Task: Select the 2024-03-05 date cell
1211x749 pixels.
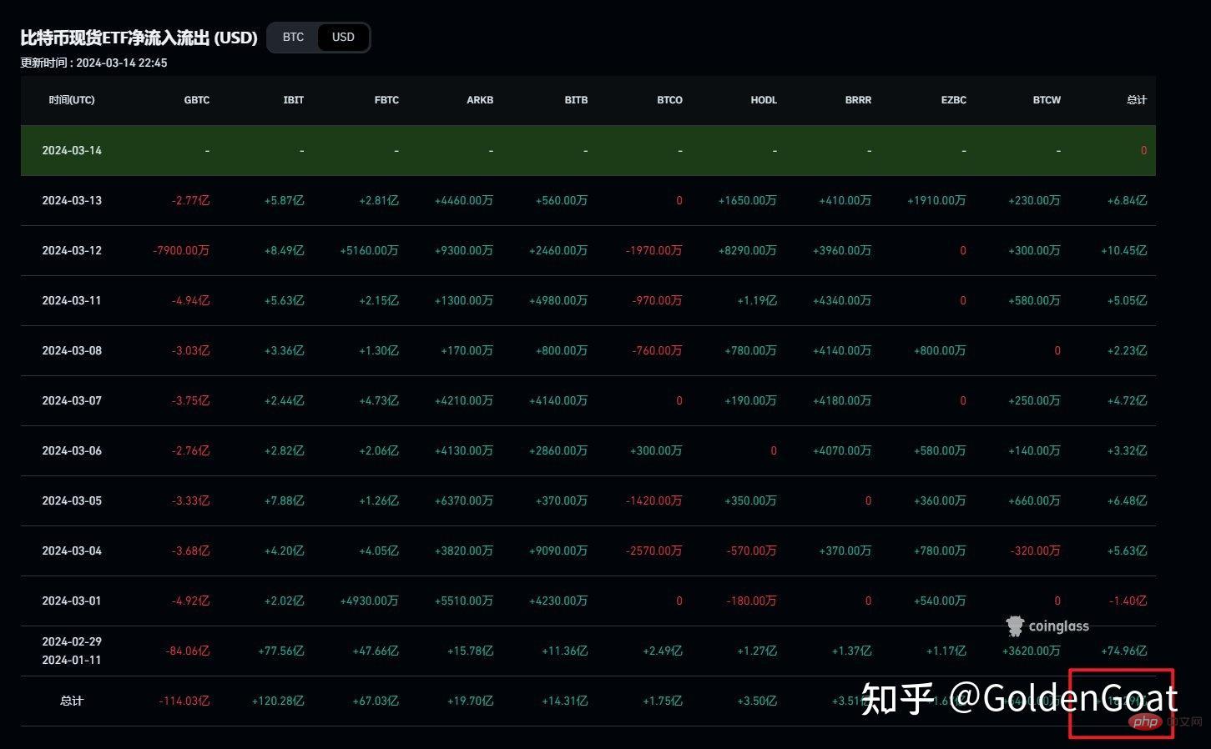Action: tap(72, 501)
